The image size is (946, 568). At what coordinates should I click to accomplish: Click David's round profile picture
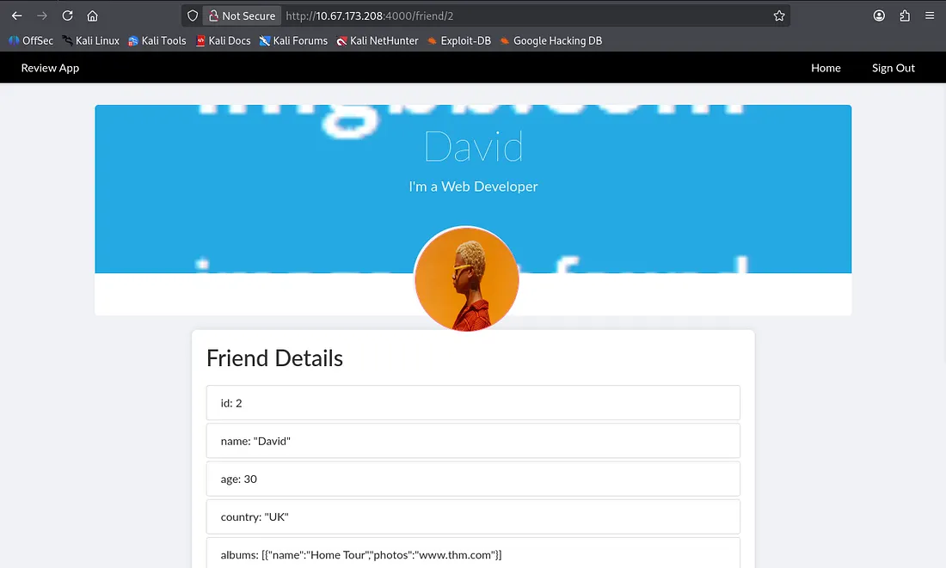pyautogui.click(x=466, y=279)
